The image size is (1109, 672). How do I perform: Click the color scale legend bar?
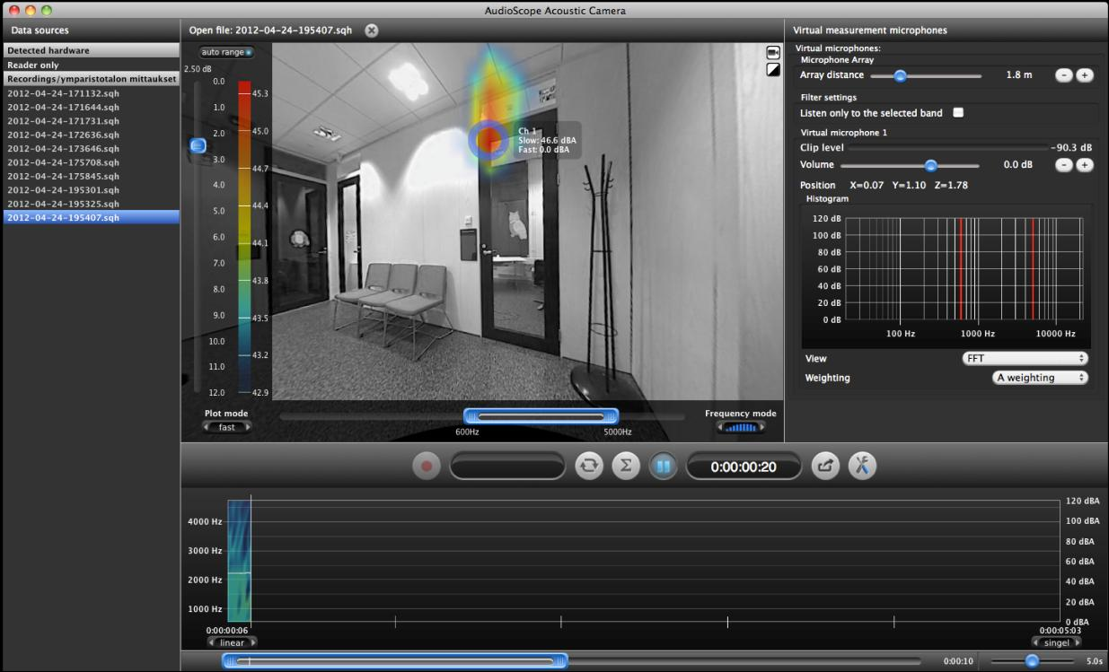click(245, 239)
